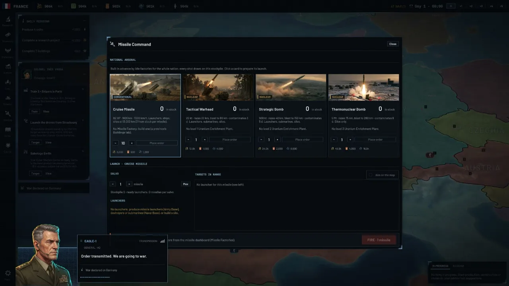509x286 pixels.
Task: Click the War declared on Germany notification bar
Action: [54, 188]
